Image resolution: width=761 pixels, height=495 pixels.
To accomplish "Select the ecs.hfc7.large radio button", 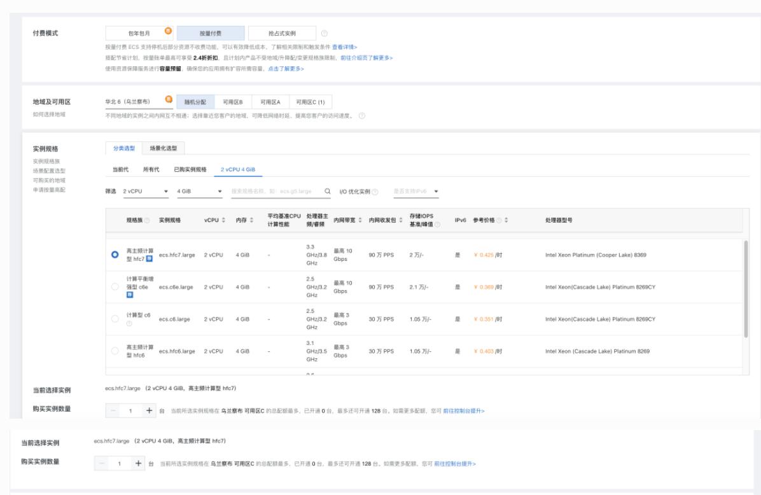I will pyautogui.click(x=115, y=254).
